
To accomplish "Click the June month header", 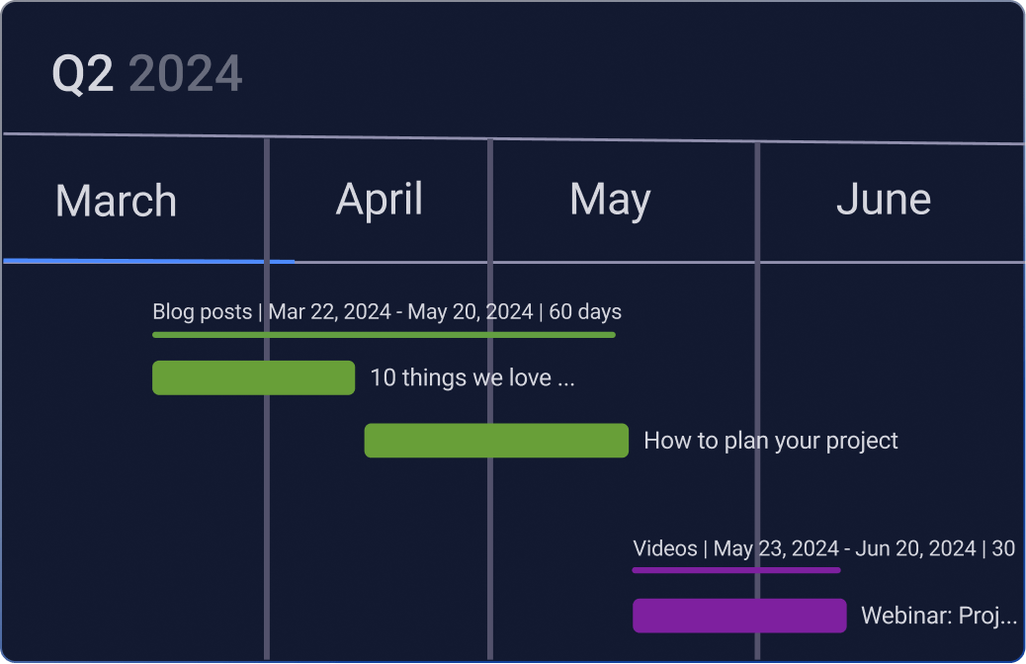I will coord(885,201).
